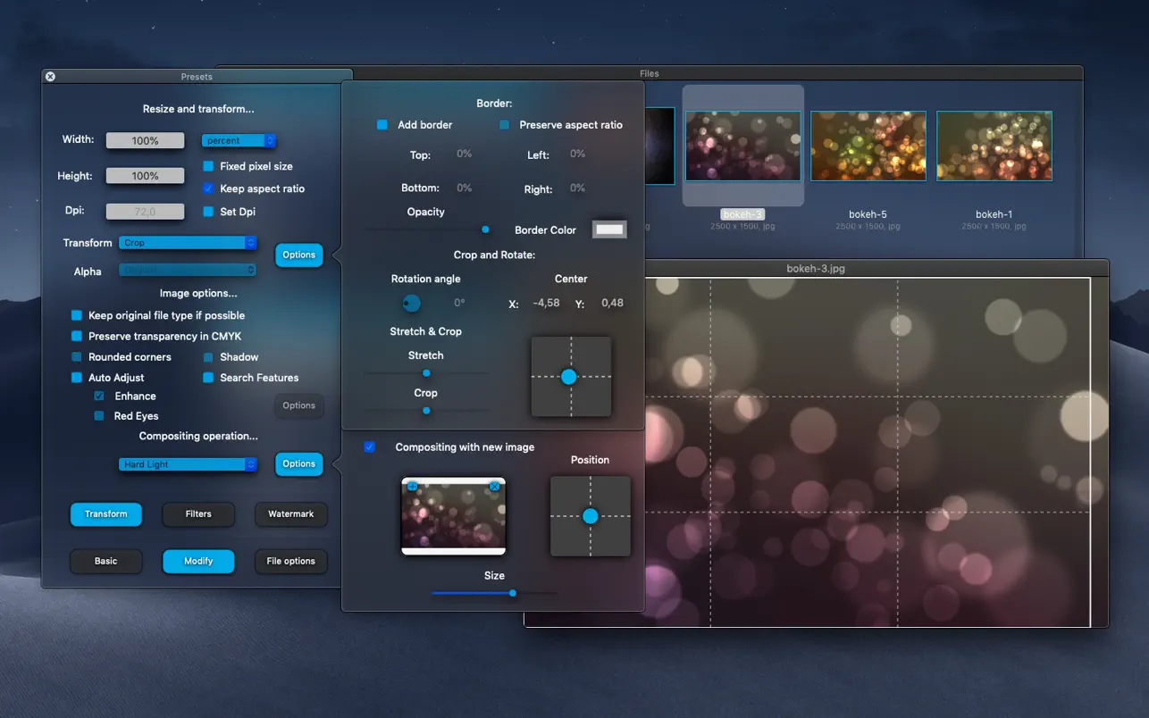Select the bokeh-5 image thumbnail
Image resolution: width=1149 pixels, height=718 pixels.
(x=868, y=146)
